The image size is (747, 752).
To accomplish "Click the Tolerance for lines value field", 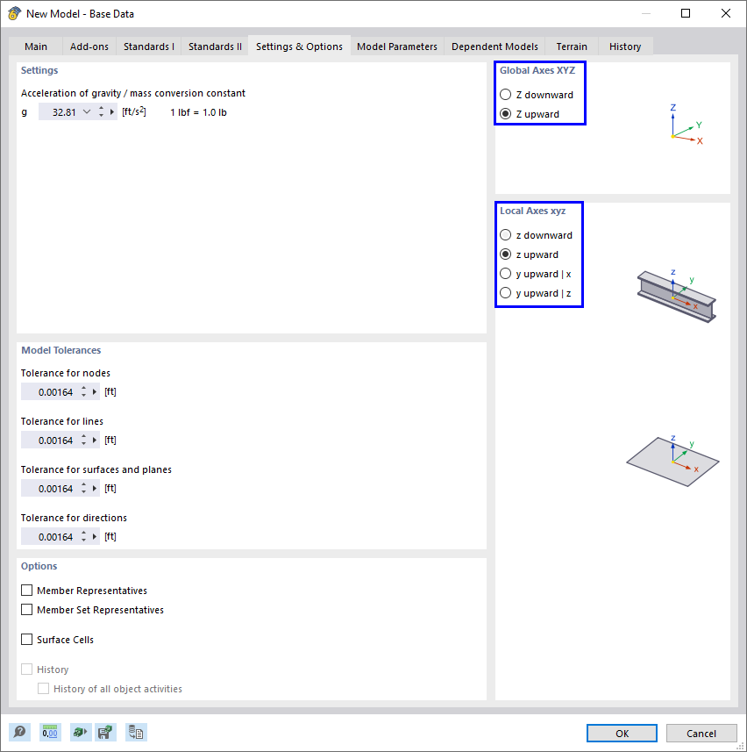I will click(x=49, y=440).
